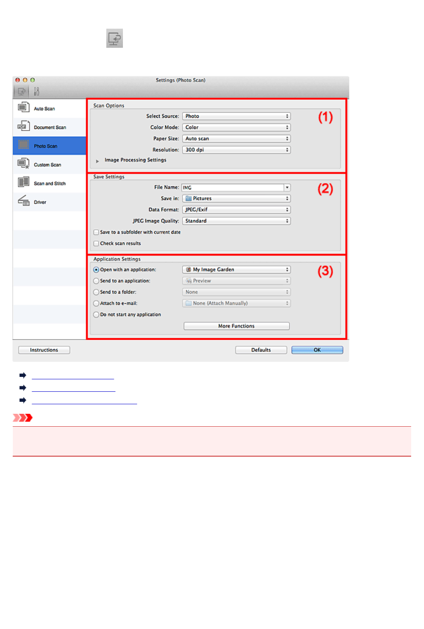The height and width of the screenshot is (629, 424).
Task: Enable Save to a subfolder with current date
Action: (96, 232)
